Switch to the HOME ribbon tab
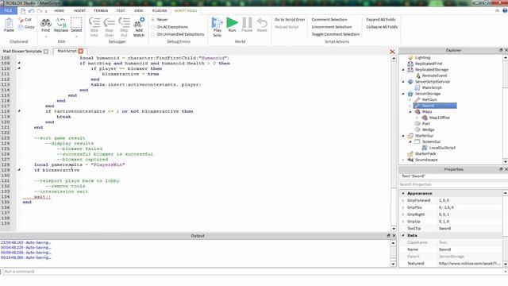This screenshot has width=508, height=286. [x=60, y=10]
